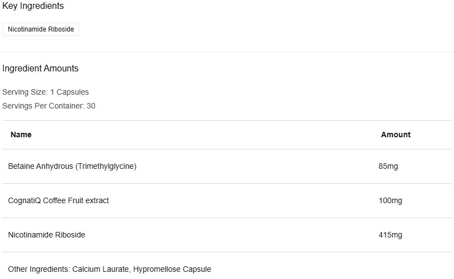Select the Ingredient Amounts heading
This screenshot has width=454, height=279.
[40, 69]
